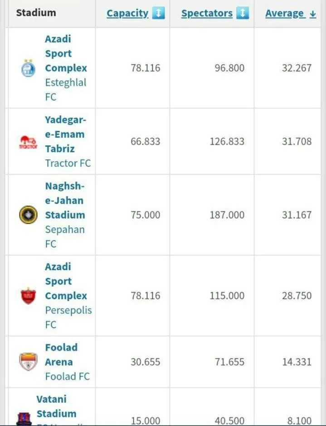
Task: Sort table by Spectators column header
Action: pyautogui.click(x=207, y=13)
